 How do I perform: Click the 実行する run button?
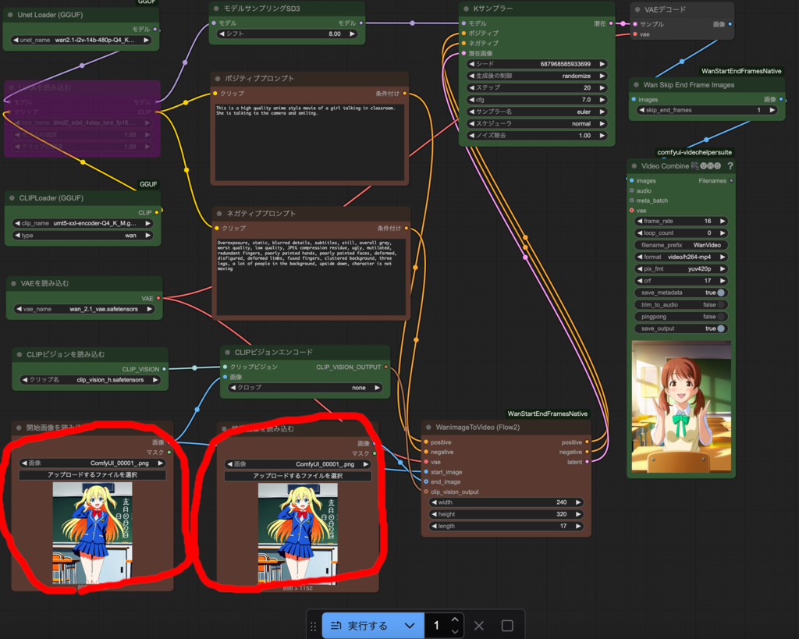pos(360,626)
